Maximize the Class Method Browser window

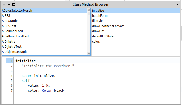coord(14,4)
